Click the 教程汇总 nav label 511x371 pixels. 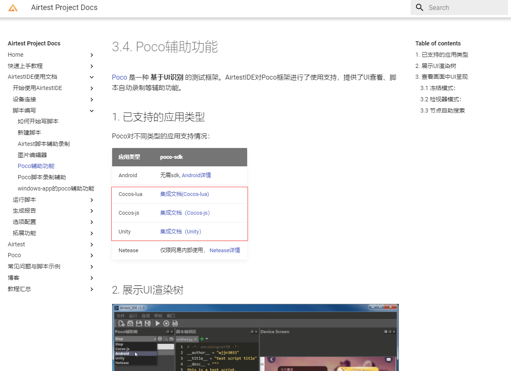coord(20,289)
